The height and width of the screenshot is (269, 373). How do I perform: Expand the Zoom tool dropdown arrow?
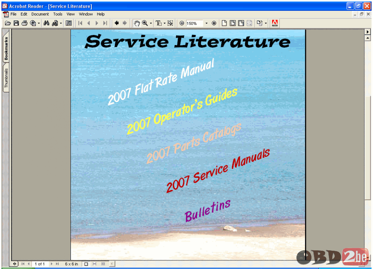pyautogui.click(x=151, y=23)
